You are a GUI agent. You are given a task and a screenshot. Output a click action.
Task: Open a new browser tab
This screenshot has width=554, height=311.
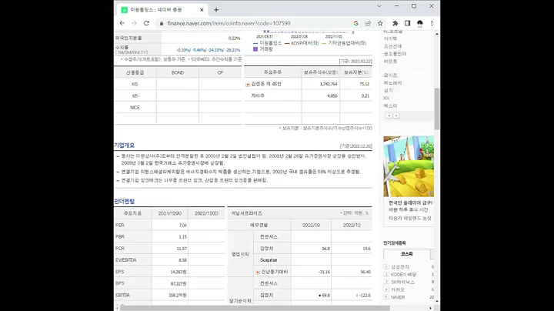point(216,10)
